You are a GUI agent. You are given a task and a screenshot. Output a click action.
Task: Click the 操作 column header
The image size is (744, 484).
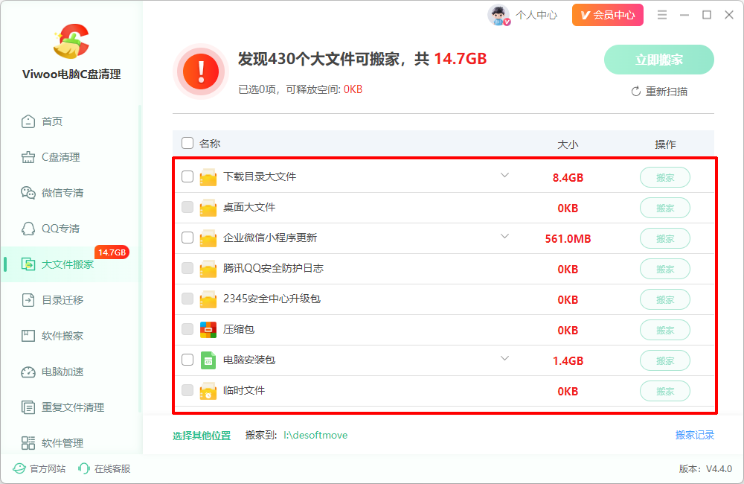(664, 144)
